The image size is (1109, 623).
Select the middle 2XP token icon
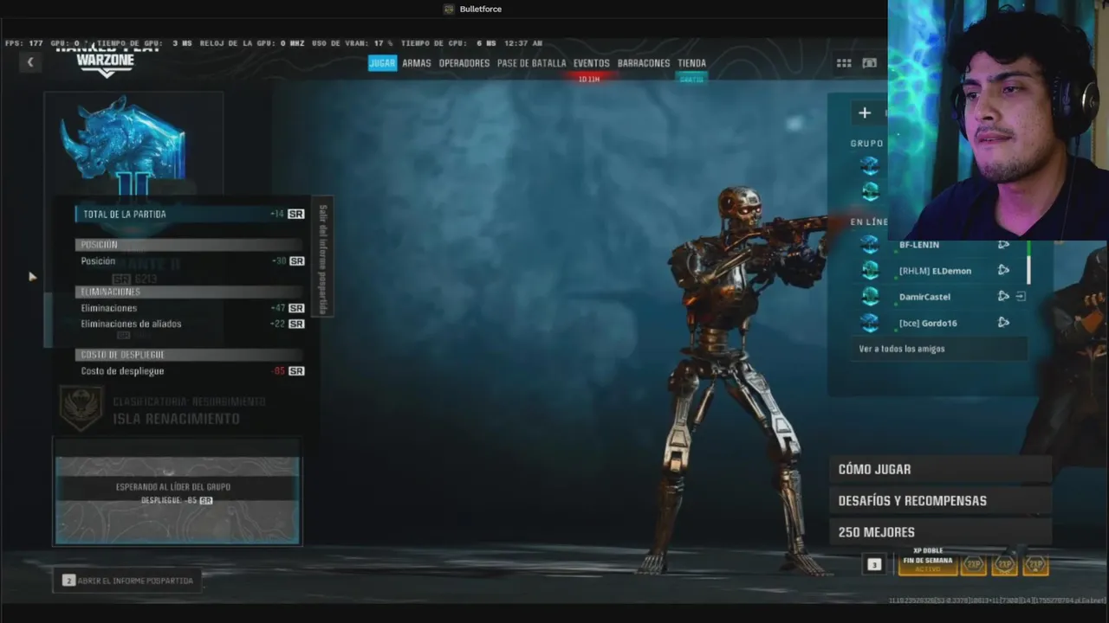(x=1004, y=564)
